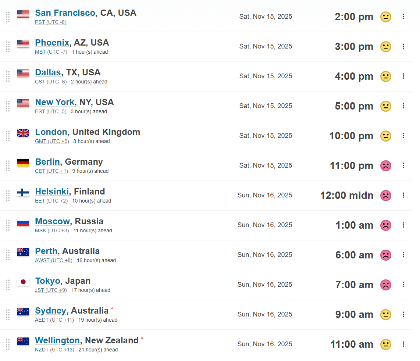Open the Helsinki city link
Screen dimensions: 420x361
[52, 192]
